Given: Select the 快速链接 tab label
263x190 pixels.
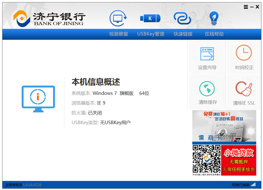Looking at the screenshot, I should click(x=182, y=34).
